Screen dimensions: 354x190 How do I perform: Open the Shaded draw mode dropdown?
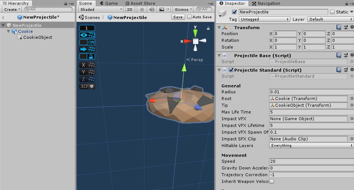101,9
